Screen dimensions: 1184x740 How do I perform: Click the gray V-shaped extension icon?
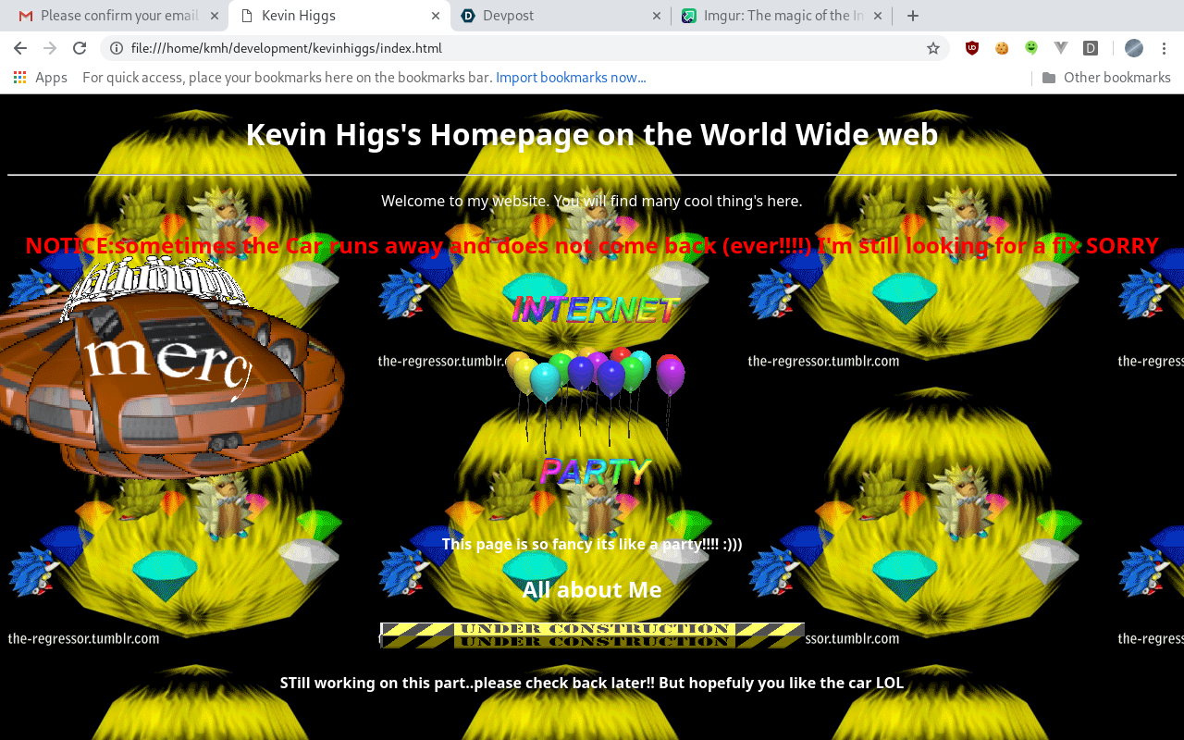[1061, 48]
